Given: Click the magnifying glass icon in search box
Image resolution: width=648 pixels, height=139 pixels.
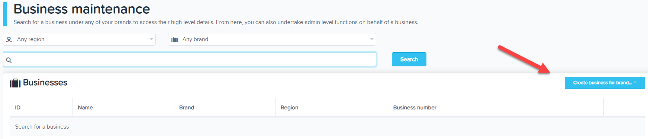Looking at the screenshot, I should click(9, 60).
